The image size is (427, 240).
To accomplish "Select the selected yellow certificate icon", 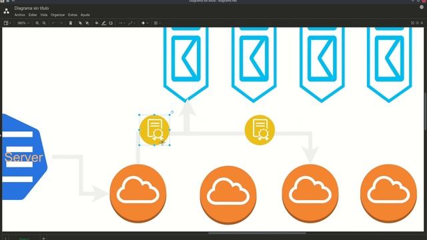I will 154,130.
